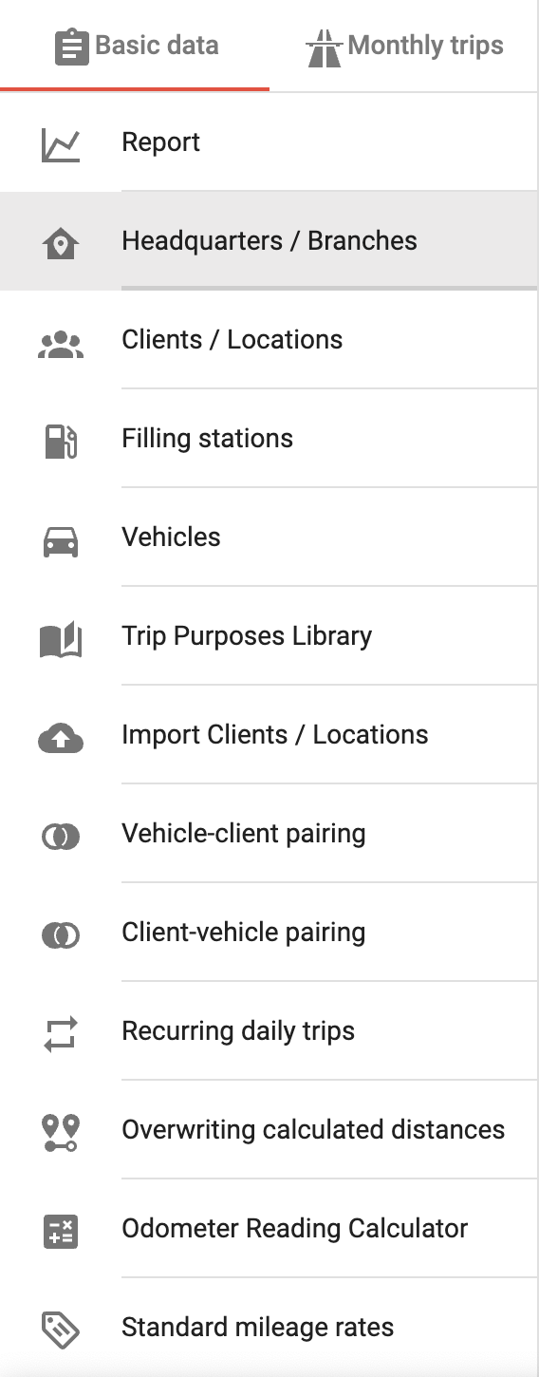The width and height of the screenshot is (539, 1377).
Task: Click the Report line chart icon
Action: pyautogui.click(x=61, y=146)
